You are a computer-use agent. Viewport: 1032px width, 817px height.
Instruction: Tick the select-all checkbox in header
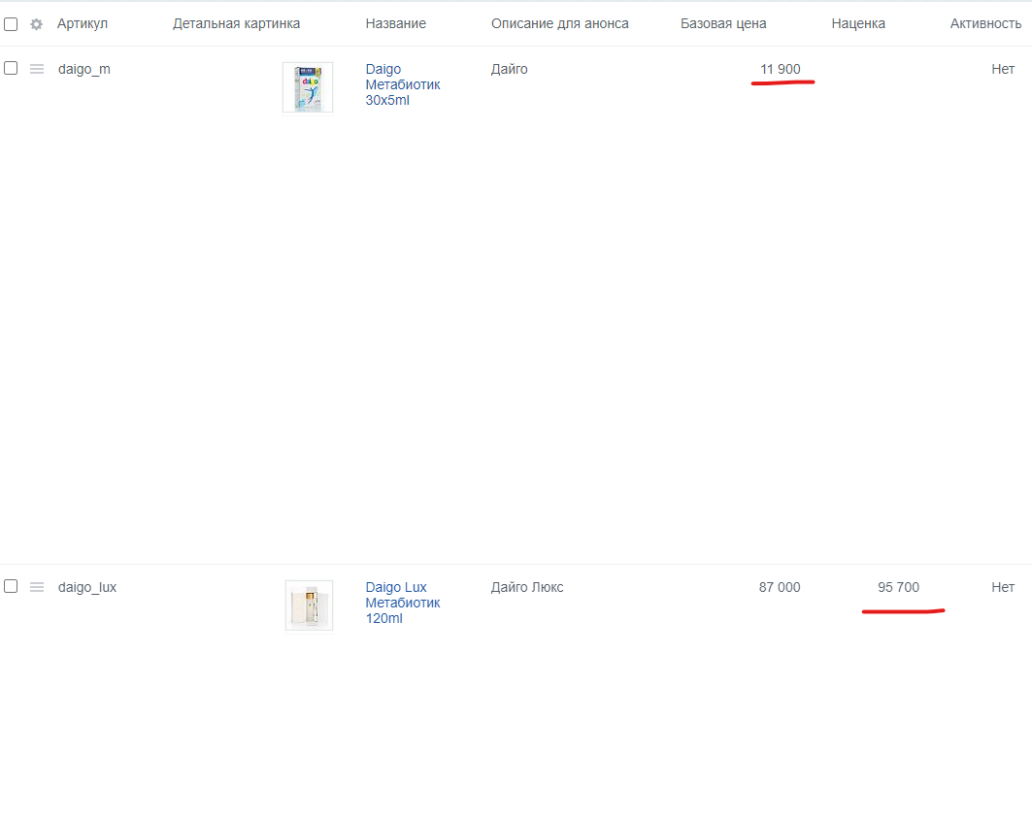tap(11, 24)
